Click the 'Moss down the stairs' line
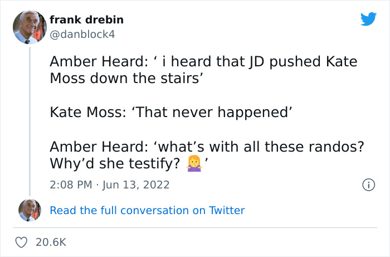This screenshot has width=390, height=257. pos(125,78)
